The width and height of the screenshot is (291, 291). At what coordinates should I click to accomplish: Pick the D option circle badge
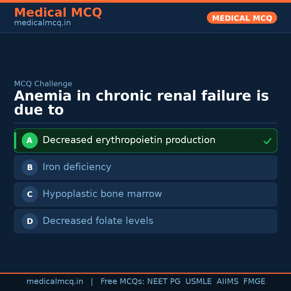(x=30, y=221)
